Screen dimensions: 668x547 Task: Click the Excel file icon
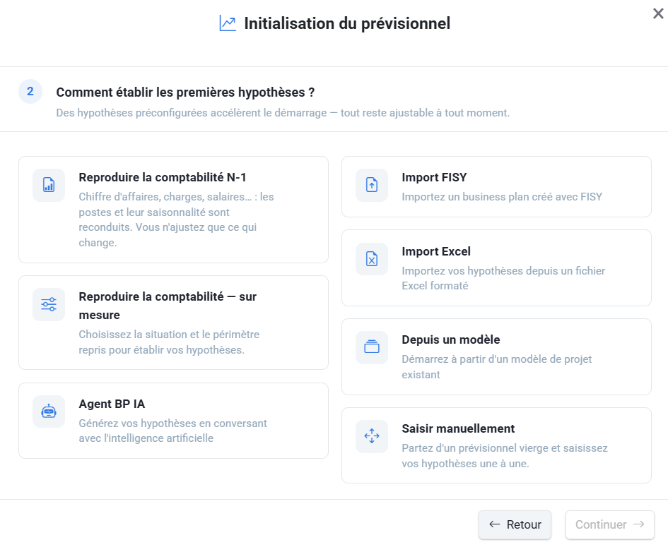click(372, 258)
